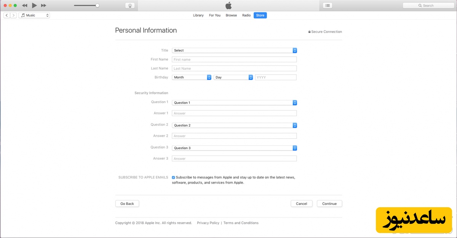457x238 pixels.
Task: Expand the birthday Day dropdown
Action: [x=233, y=77]
